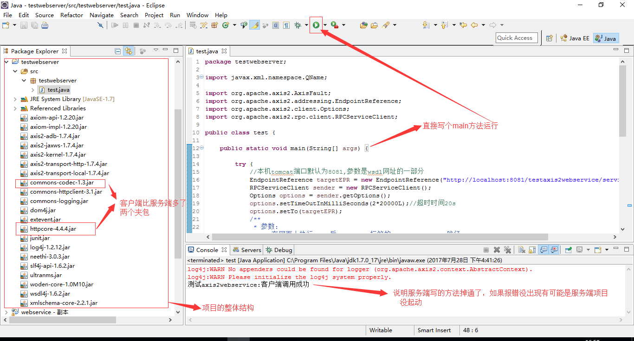This screenshot has width=634, height=341.
Task: Open the New Console View dropdown arrow
Action: point(607,250)
